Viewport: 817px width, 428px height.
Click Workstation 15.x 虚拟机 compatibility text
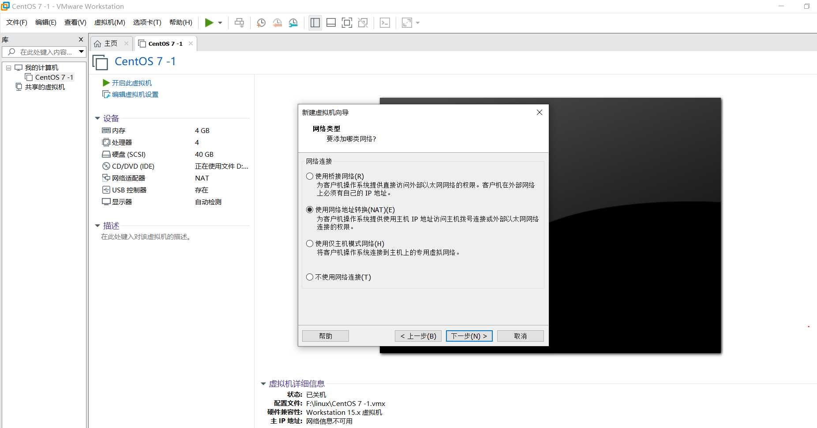click(344, 412)
